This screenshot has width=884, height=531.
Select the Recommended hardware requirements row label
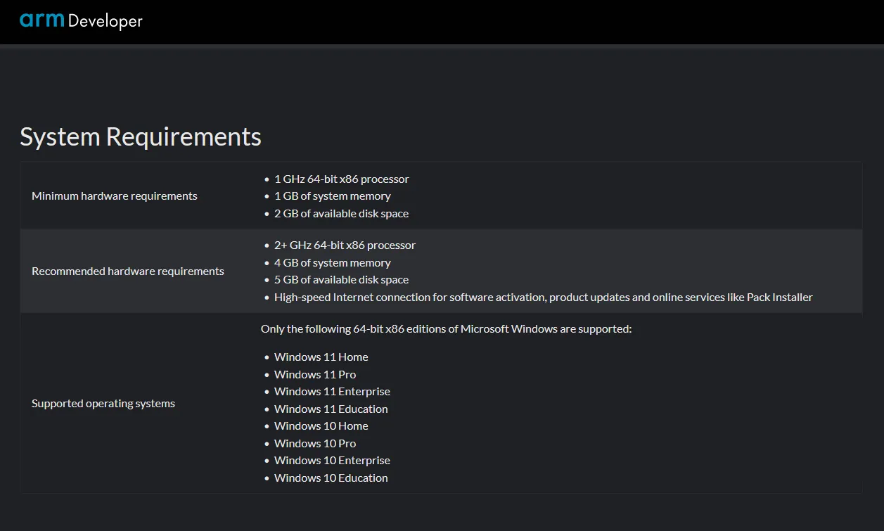(128, 271)
